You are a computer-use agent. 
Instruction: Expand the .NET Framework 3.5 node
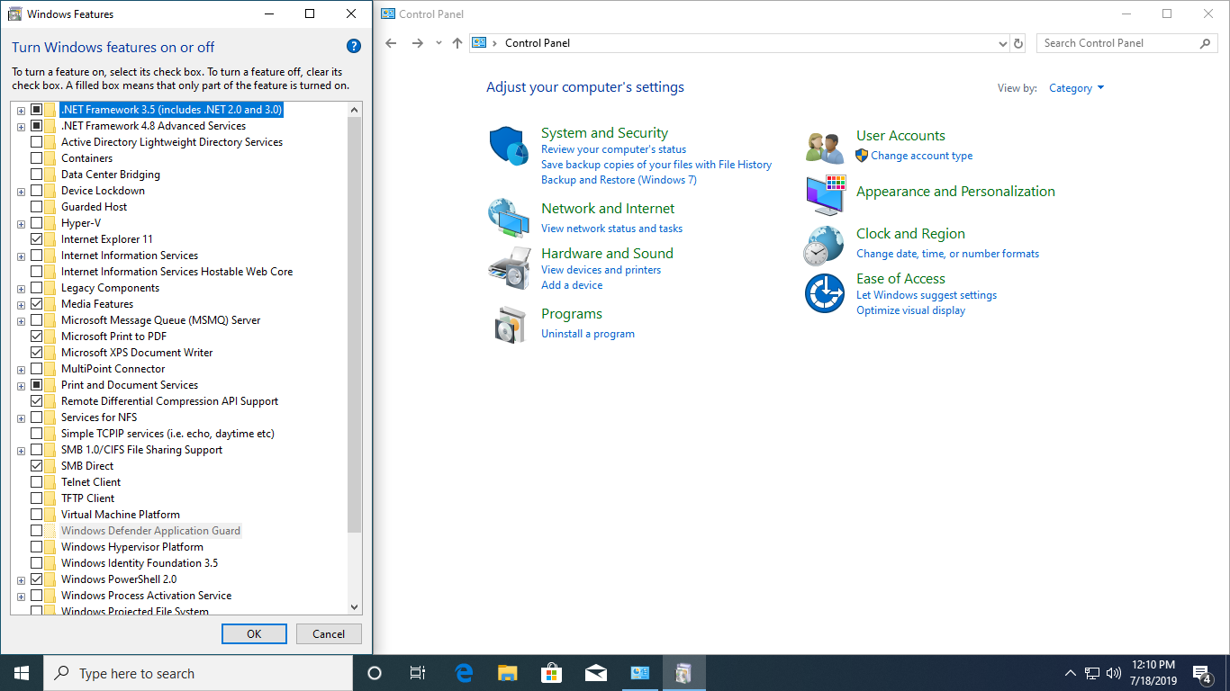(21, 110)
